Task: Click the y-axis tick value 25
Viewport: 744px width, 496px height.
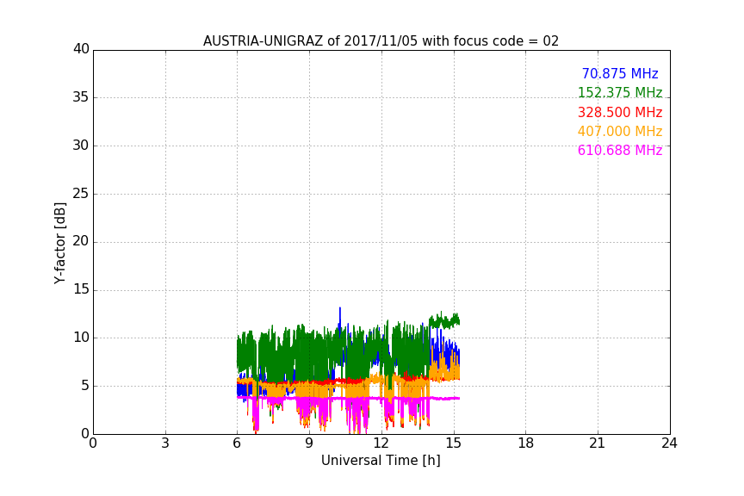Action: click(x=81, y=193)
